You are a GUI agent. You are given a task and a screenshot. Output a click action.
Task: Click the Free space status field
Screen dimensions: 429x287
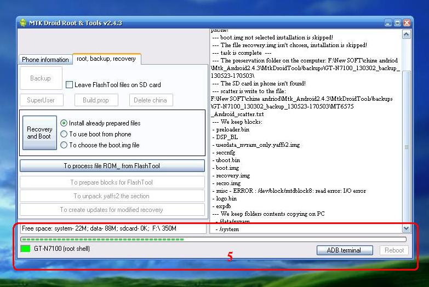point(113,228)
